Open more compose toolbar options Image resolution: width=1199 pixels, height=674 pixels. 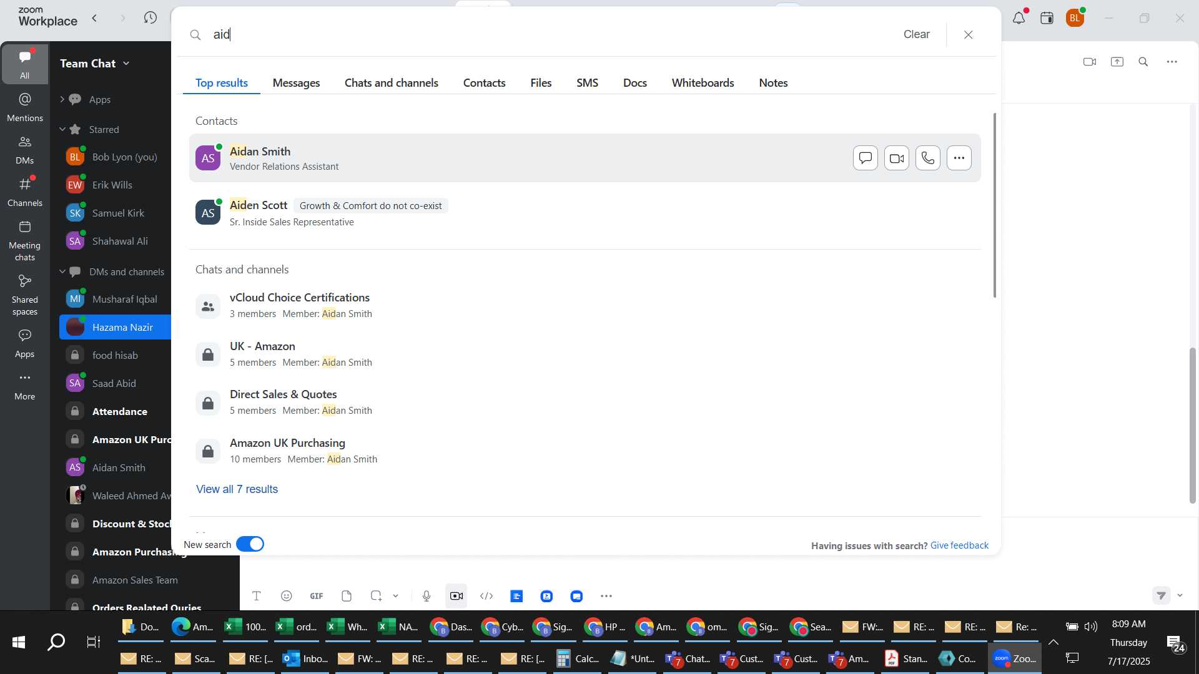click(x=606, y=596)
